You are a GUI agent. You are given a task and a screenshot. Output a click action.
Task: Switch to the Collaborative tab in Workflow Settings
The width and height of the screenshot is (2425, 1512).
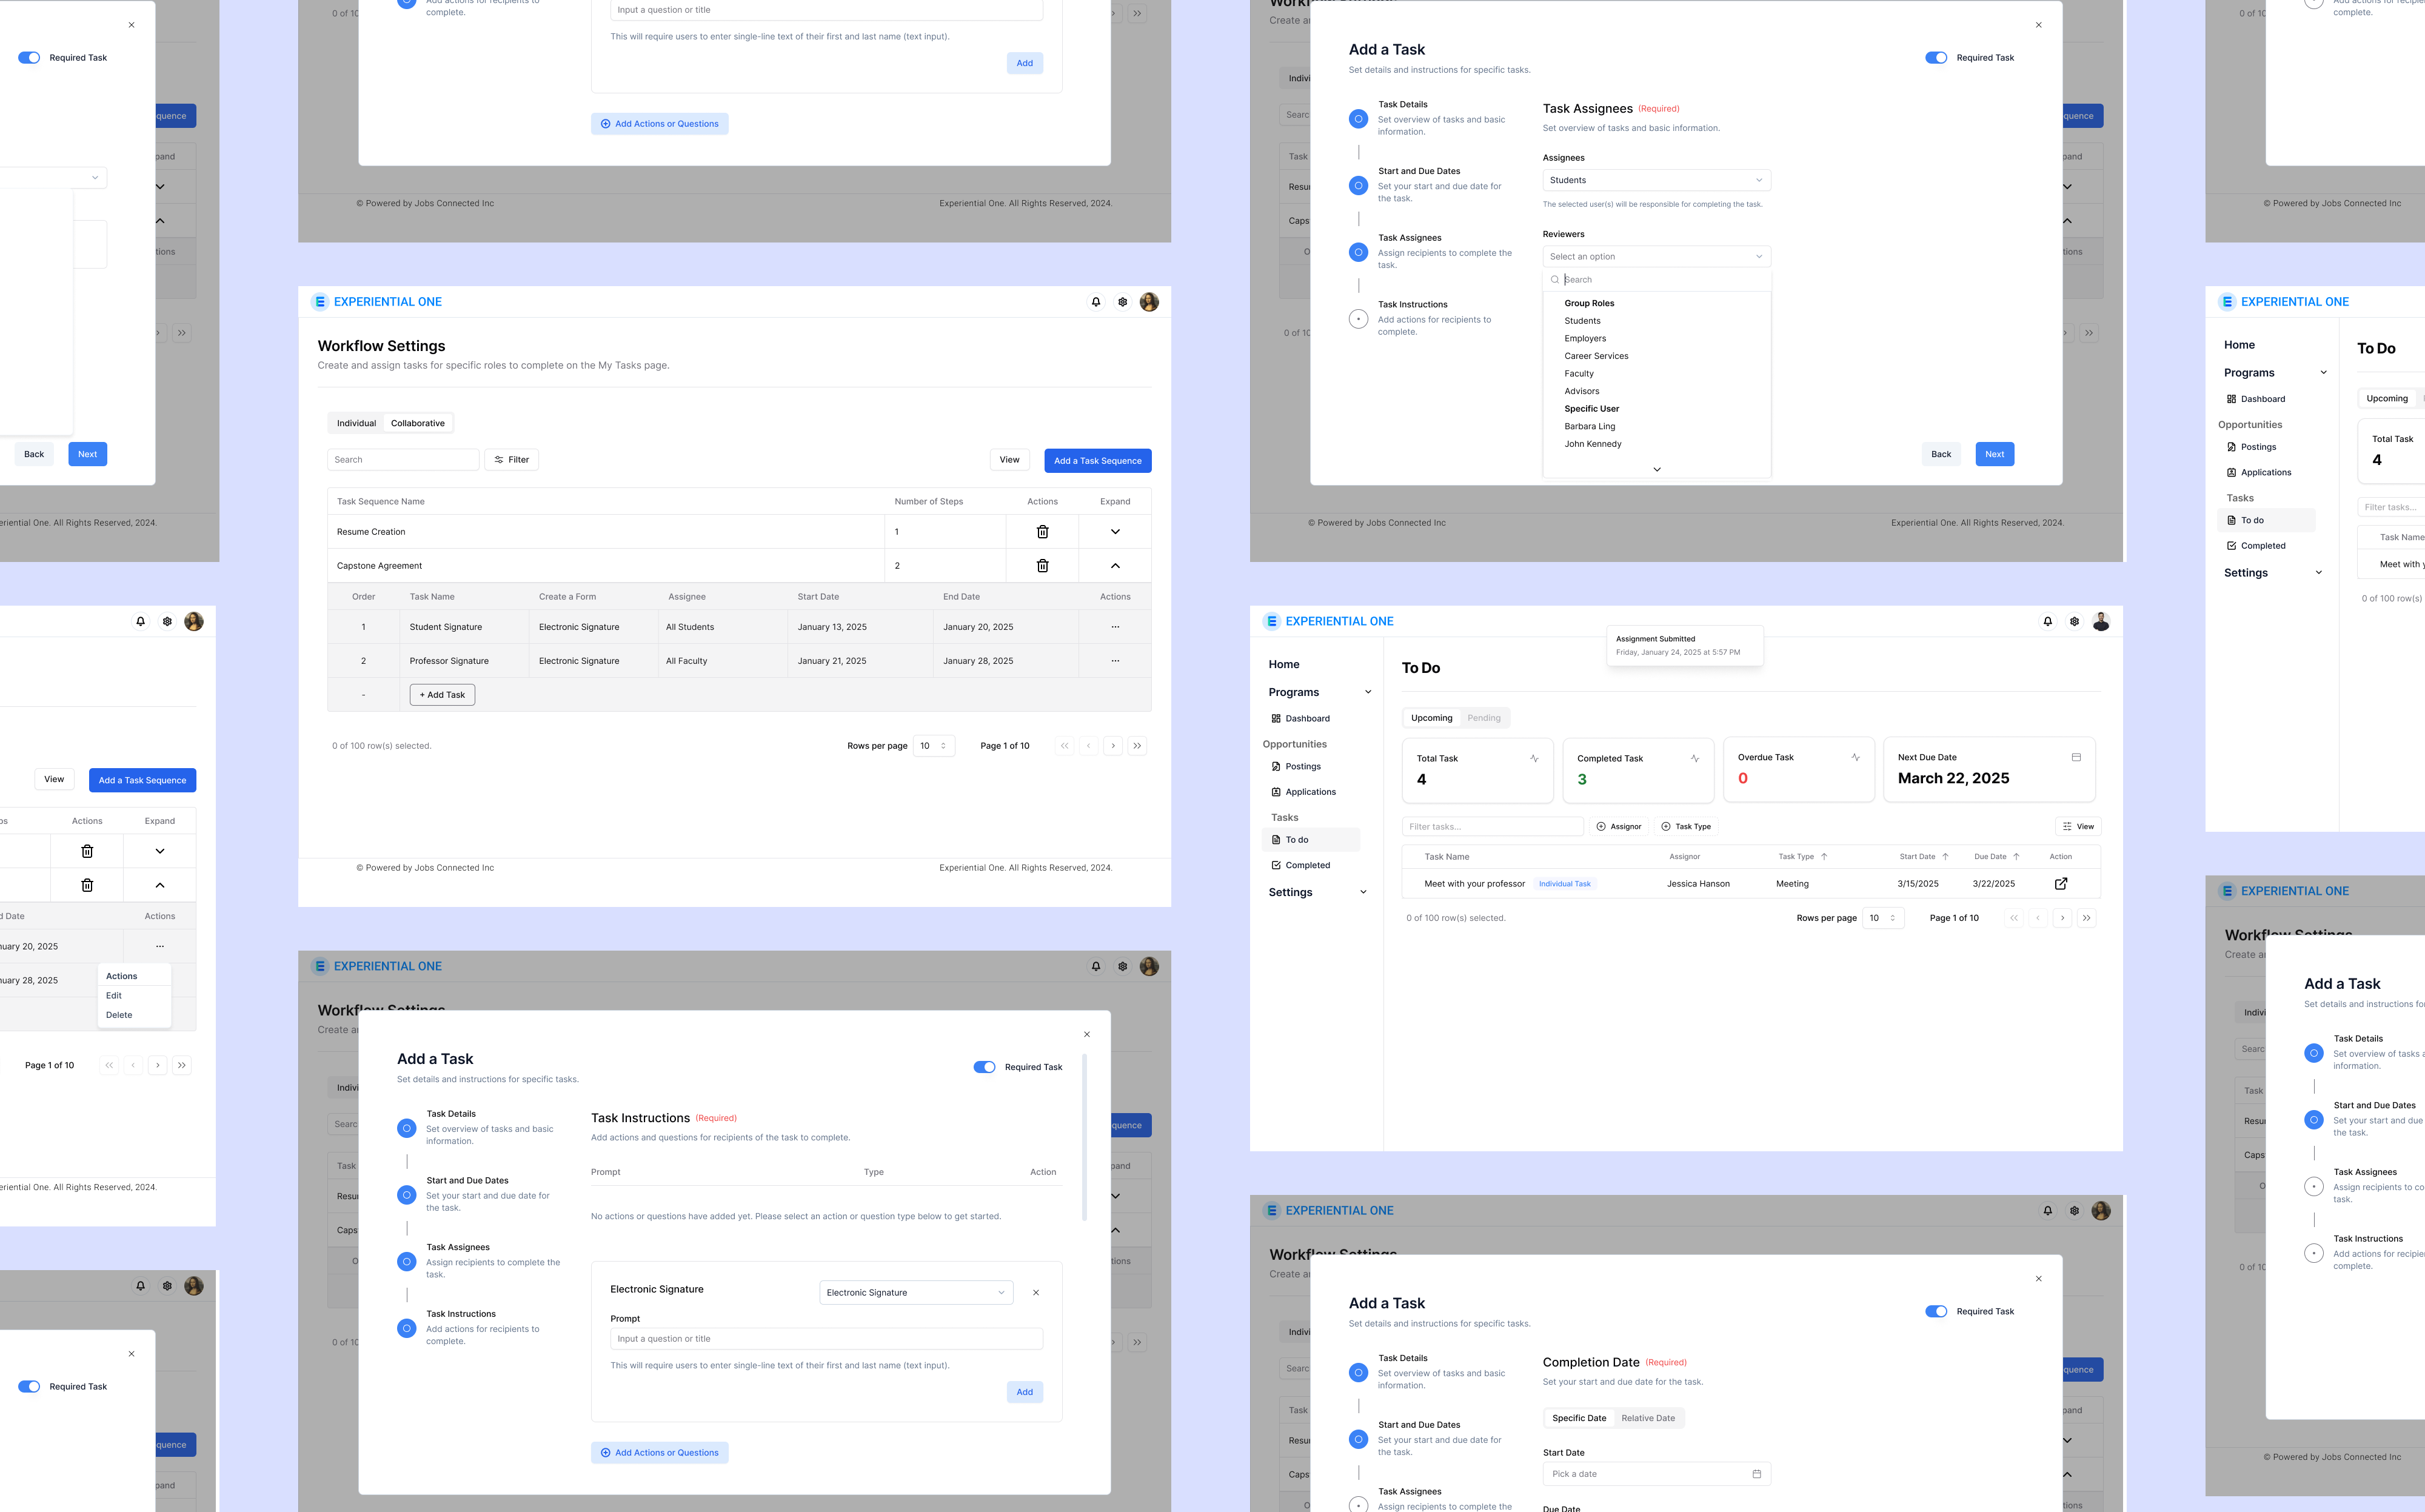(x=417, y=422)
